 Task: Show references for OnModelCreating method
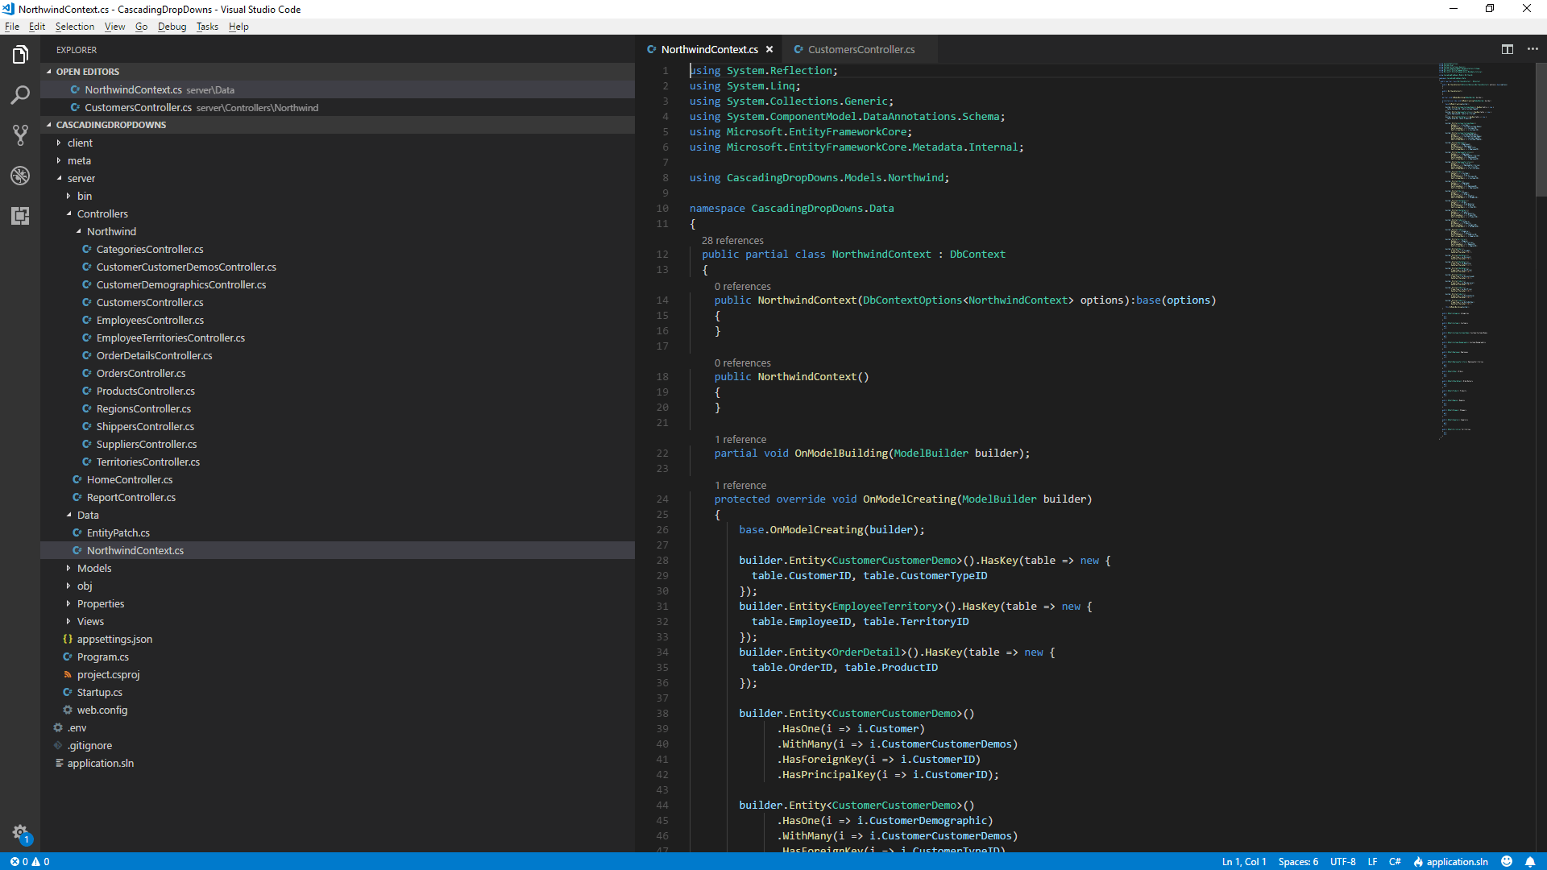740,486
